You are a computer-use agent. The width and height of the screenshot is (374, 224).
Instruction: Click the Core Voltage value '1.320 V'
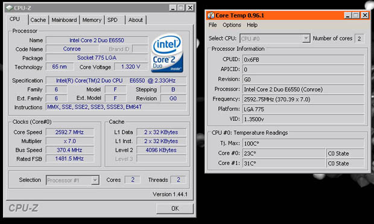coord(131,67)
